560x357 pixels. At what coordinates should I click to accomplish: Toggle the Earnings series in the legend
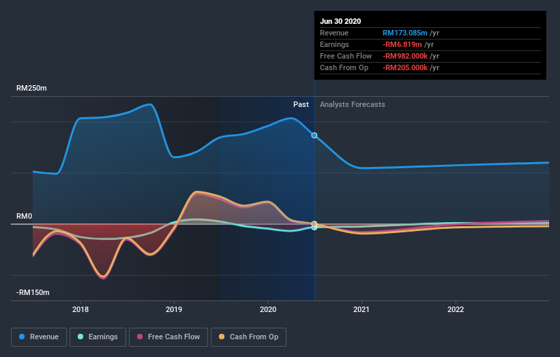(98, 337)
